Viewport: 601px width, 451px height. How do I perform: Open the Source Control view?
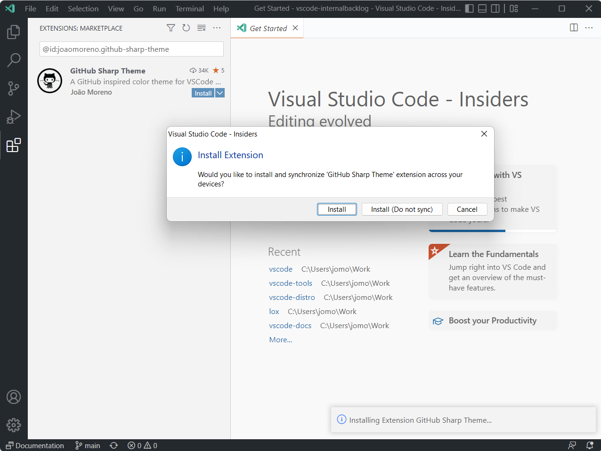14,89
